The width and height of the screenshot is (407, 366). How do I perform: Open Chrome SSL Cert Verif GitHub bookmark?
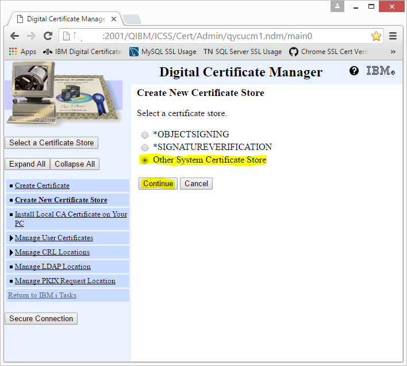[328, 52]
